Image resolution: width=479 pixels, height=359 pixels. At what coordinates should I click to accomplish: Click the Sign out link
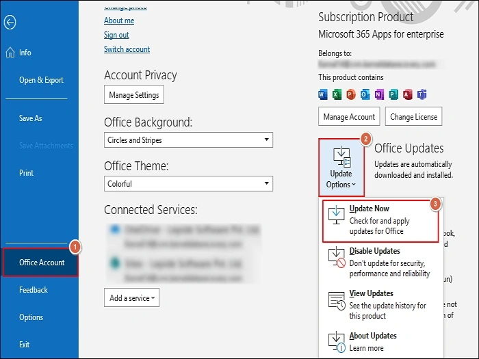[x=116, y=35]
